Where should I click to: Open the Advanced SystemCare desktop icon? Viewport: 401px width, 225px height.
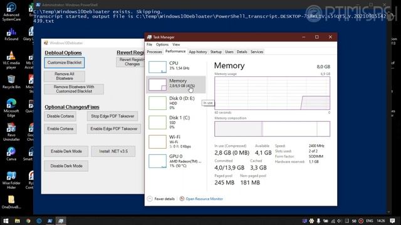point(11,12)
